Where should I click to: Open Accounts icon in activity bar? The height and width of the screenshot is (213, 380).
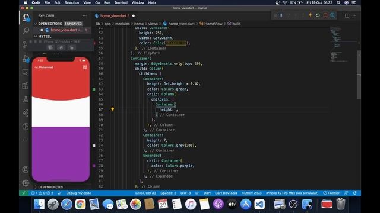click(x=26, y=170)
